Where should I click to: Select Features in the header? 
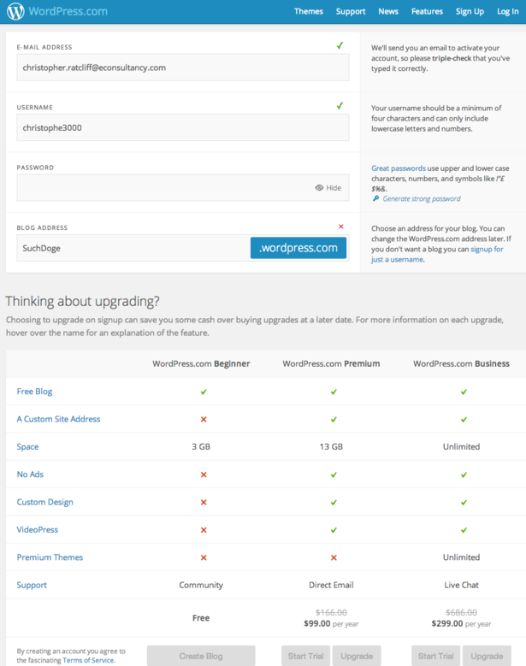click(427, 12)
